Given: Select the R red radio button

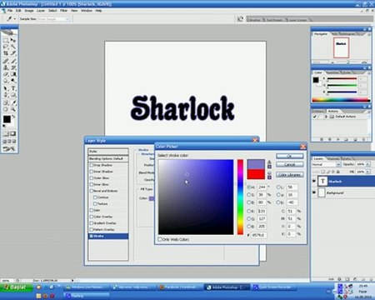Looking at the screenshot, I should click(249, 211).
